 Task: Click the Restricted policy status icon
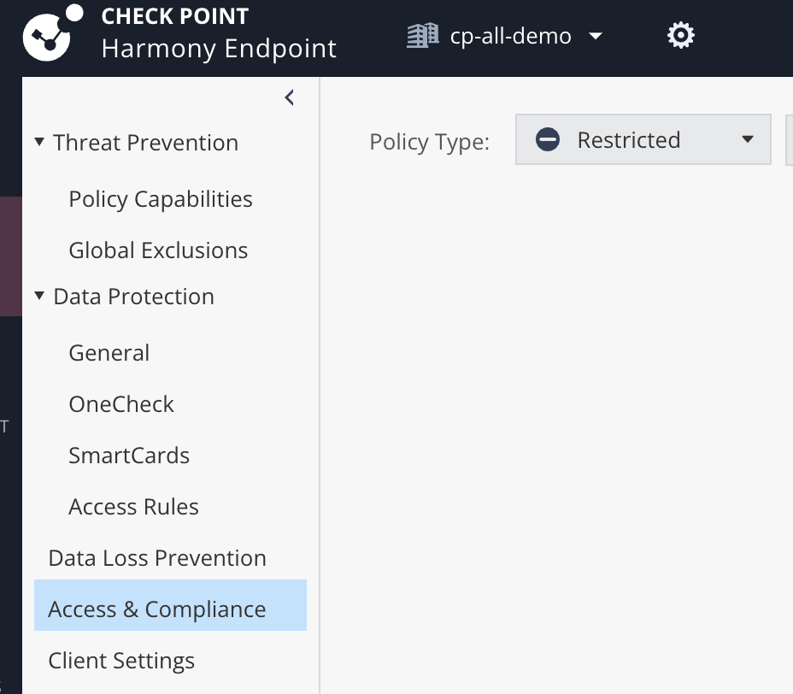tap(548, 138)
